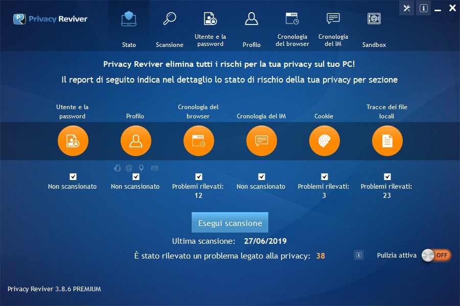Click the info icon in the title bar

[423, 8]
